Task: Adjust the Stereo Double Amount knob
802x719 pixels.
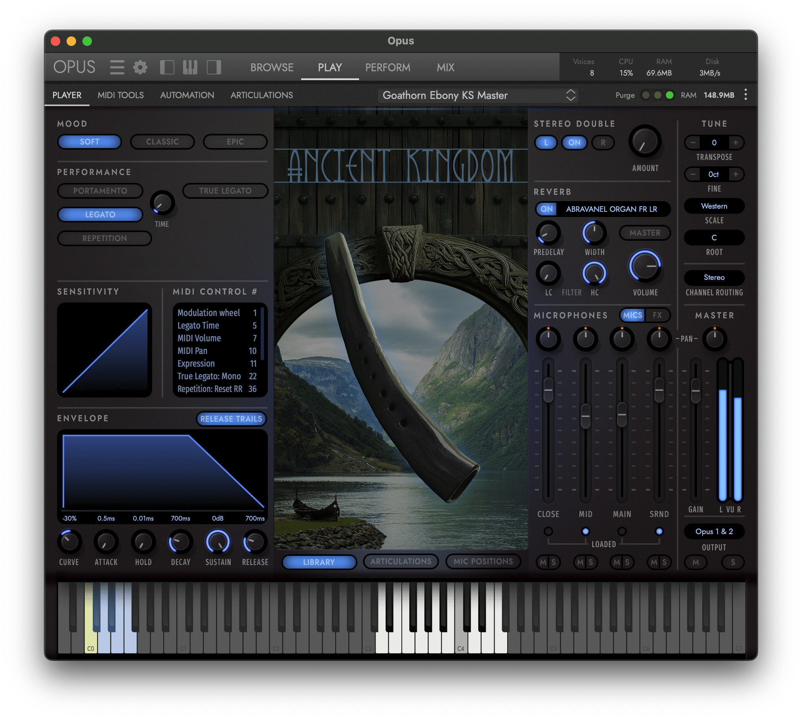Action: (645, 142)
